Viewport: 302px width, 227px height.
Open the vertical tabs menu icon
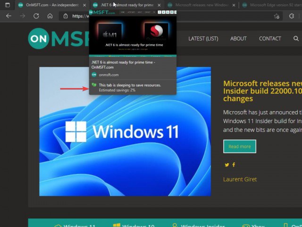point(8,5)
